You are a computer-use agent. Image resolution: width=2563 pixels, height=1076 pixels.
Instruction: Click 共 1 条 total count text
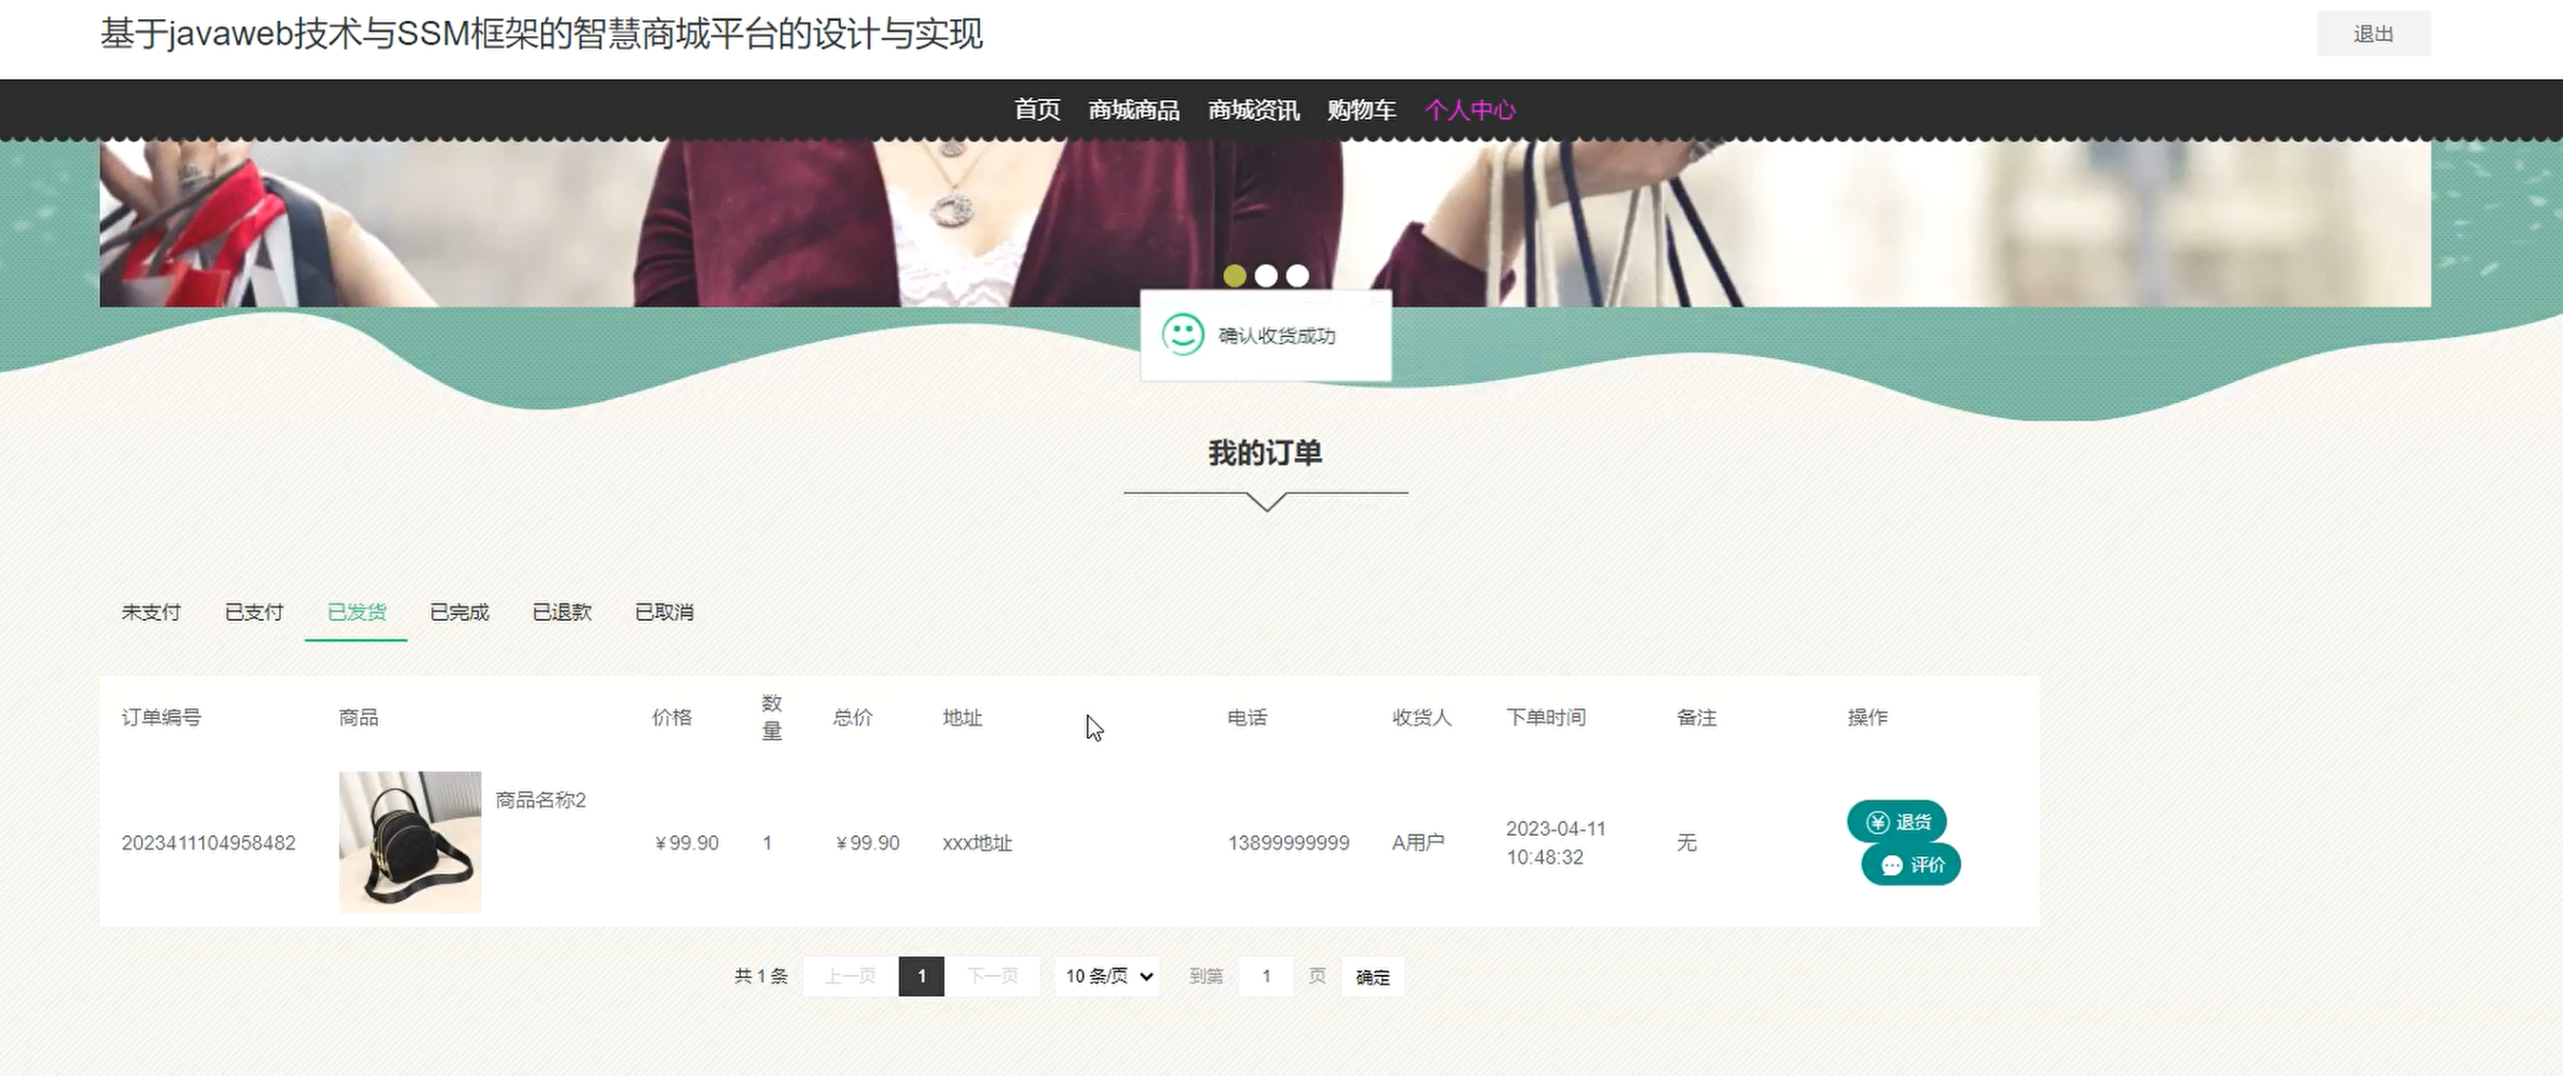(760, 977)
